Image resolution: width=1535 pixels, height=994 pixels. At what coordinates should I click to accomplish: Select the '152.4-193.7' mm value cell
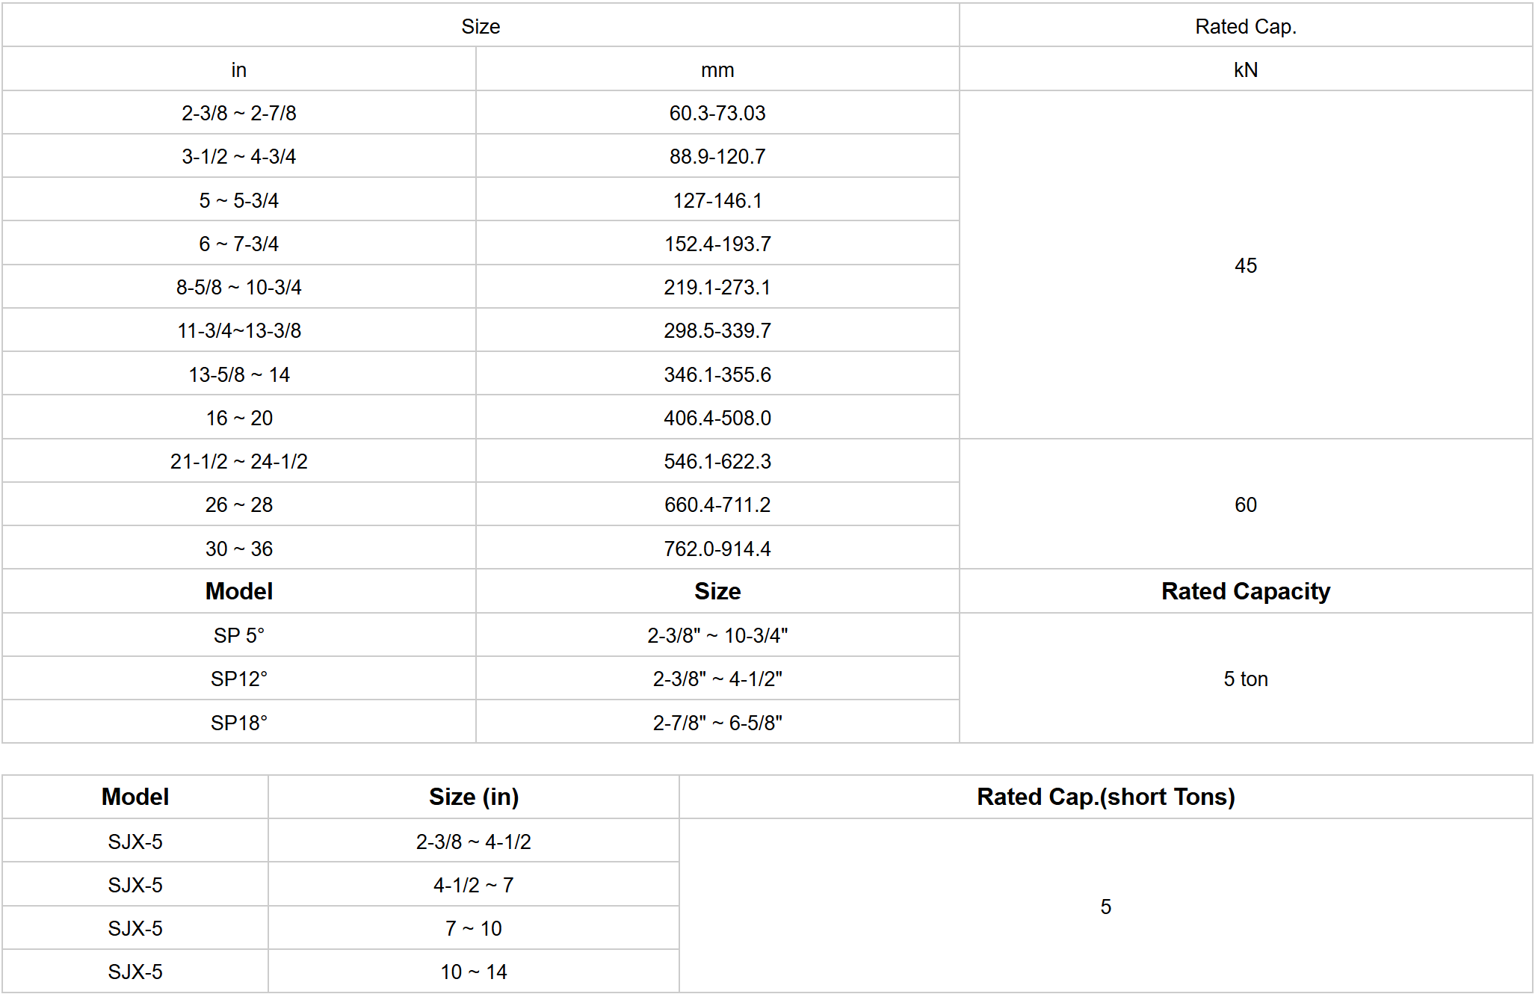(717, 244)
